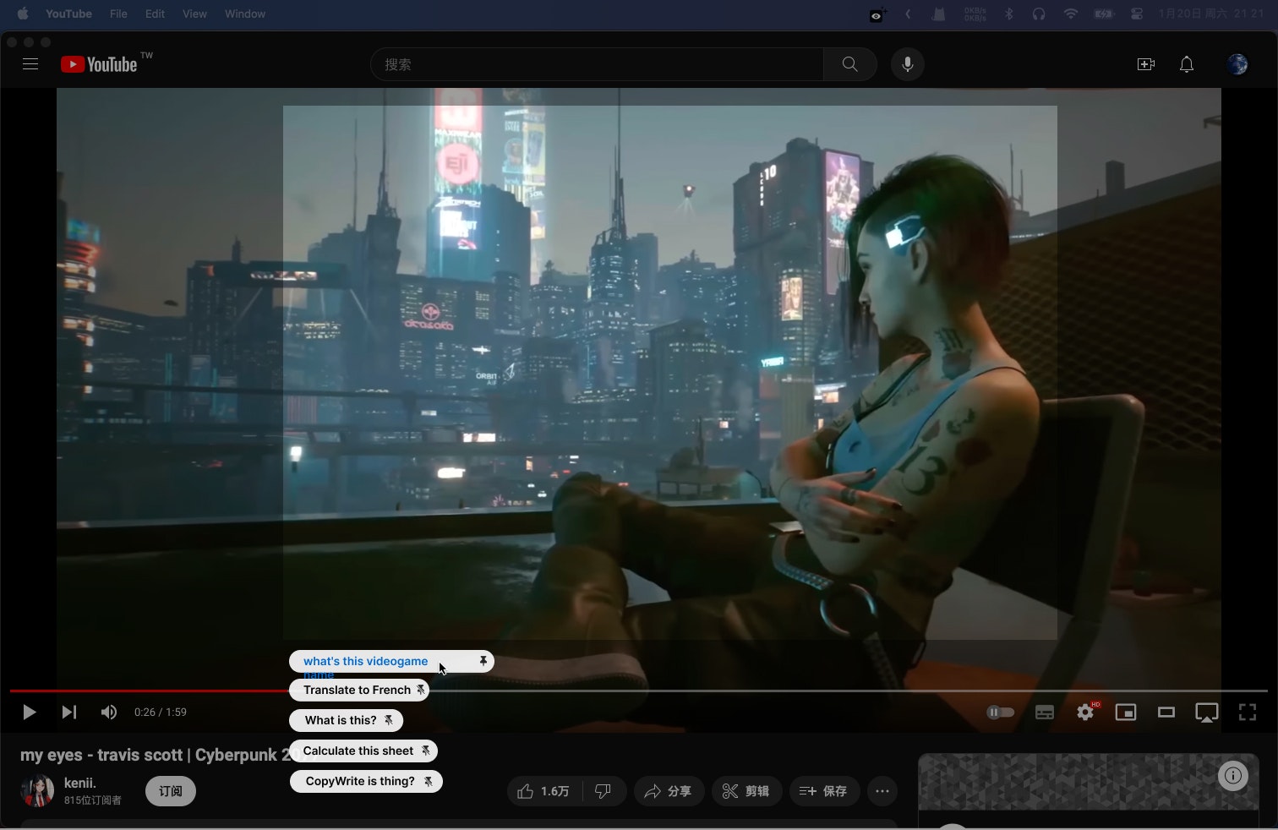Open the Apple menu
Viewport: 1278px width, 830px height.
point(23,14)
